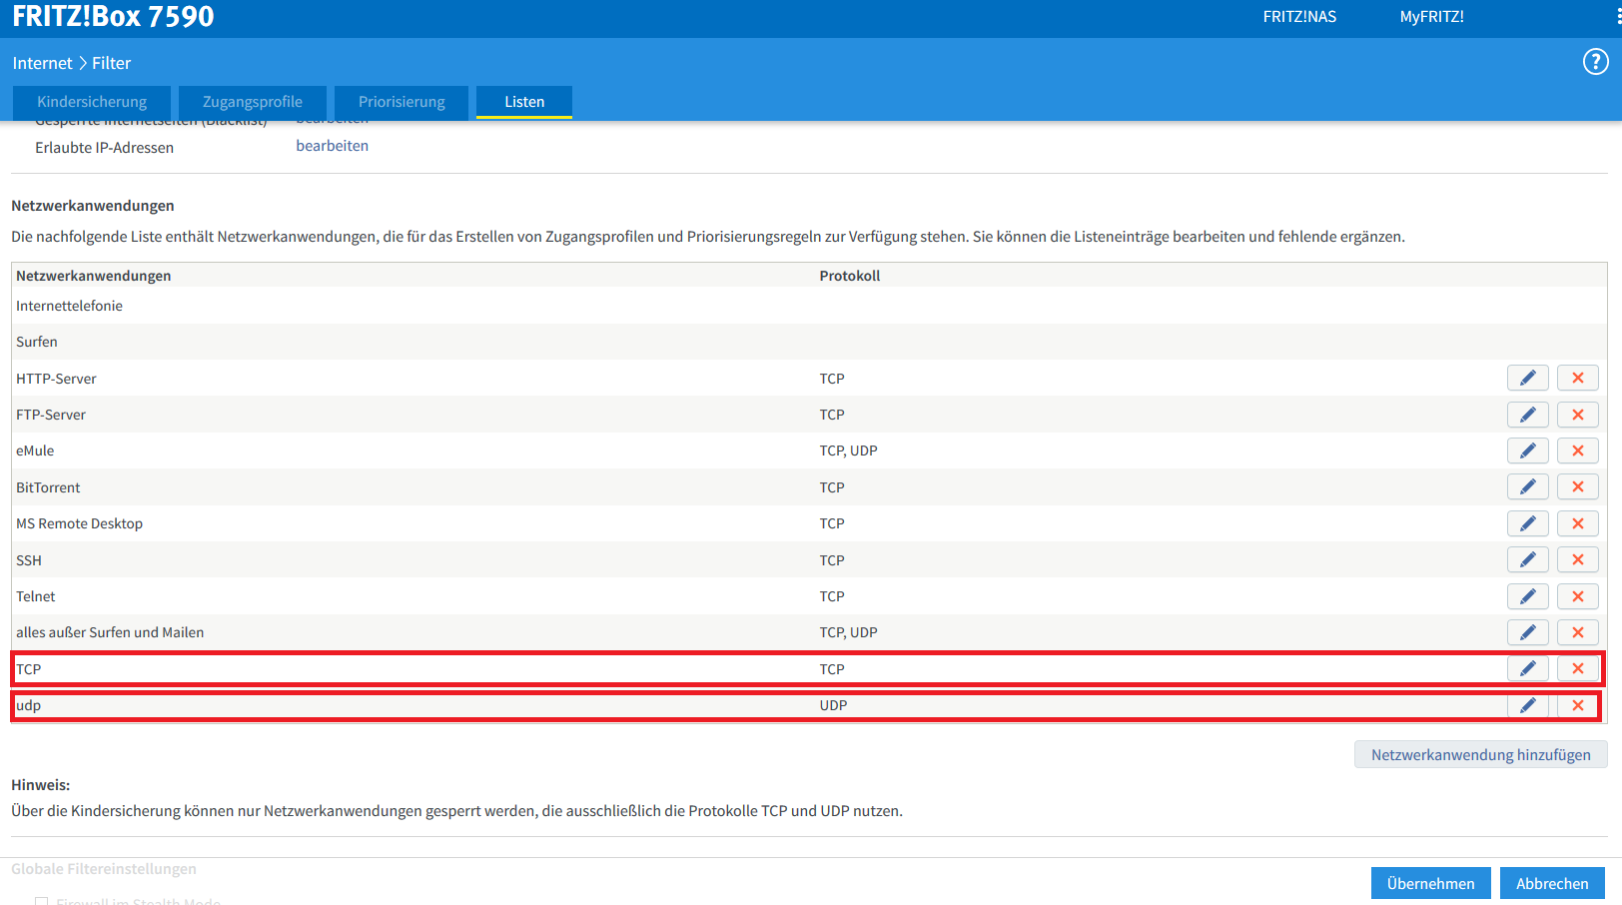1622x905 pixels.
Task: Edit the Telnet entry
Action: pyautogui.click(x=1527, y=596)
